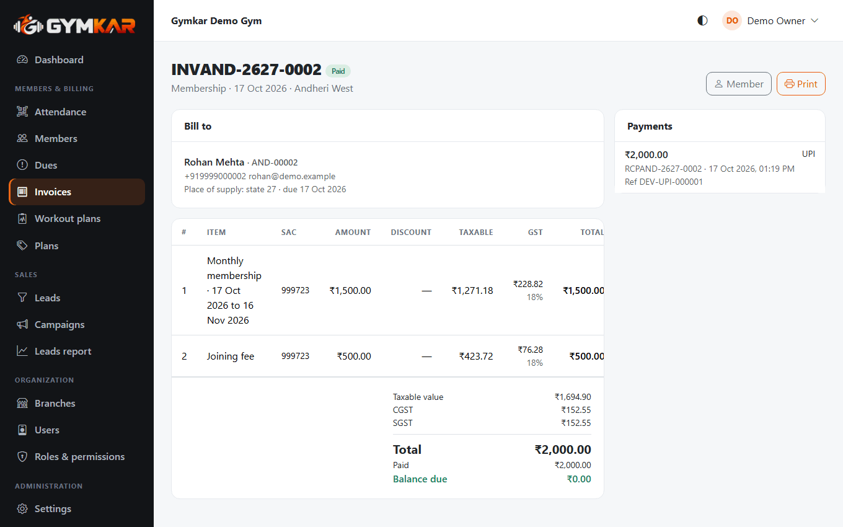Click the Campaigns megaphone icon
The image size is (843, 527).
tap(22, 325)
